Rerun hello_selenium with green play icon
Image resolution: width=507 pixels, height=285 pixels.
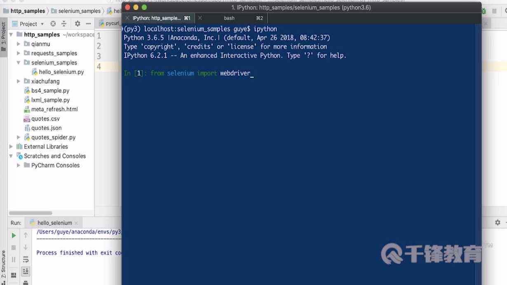(14, 236)
